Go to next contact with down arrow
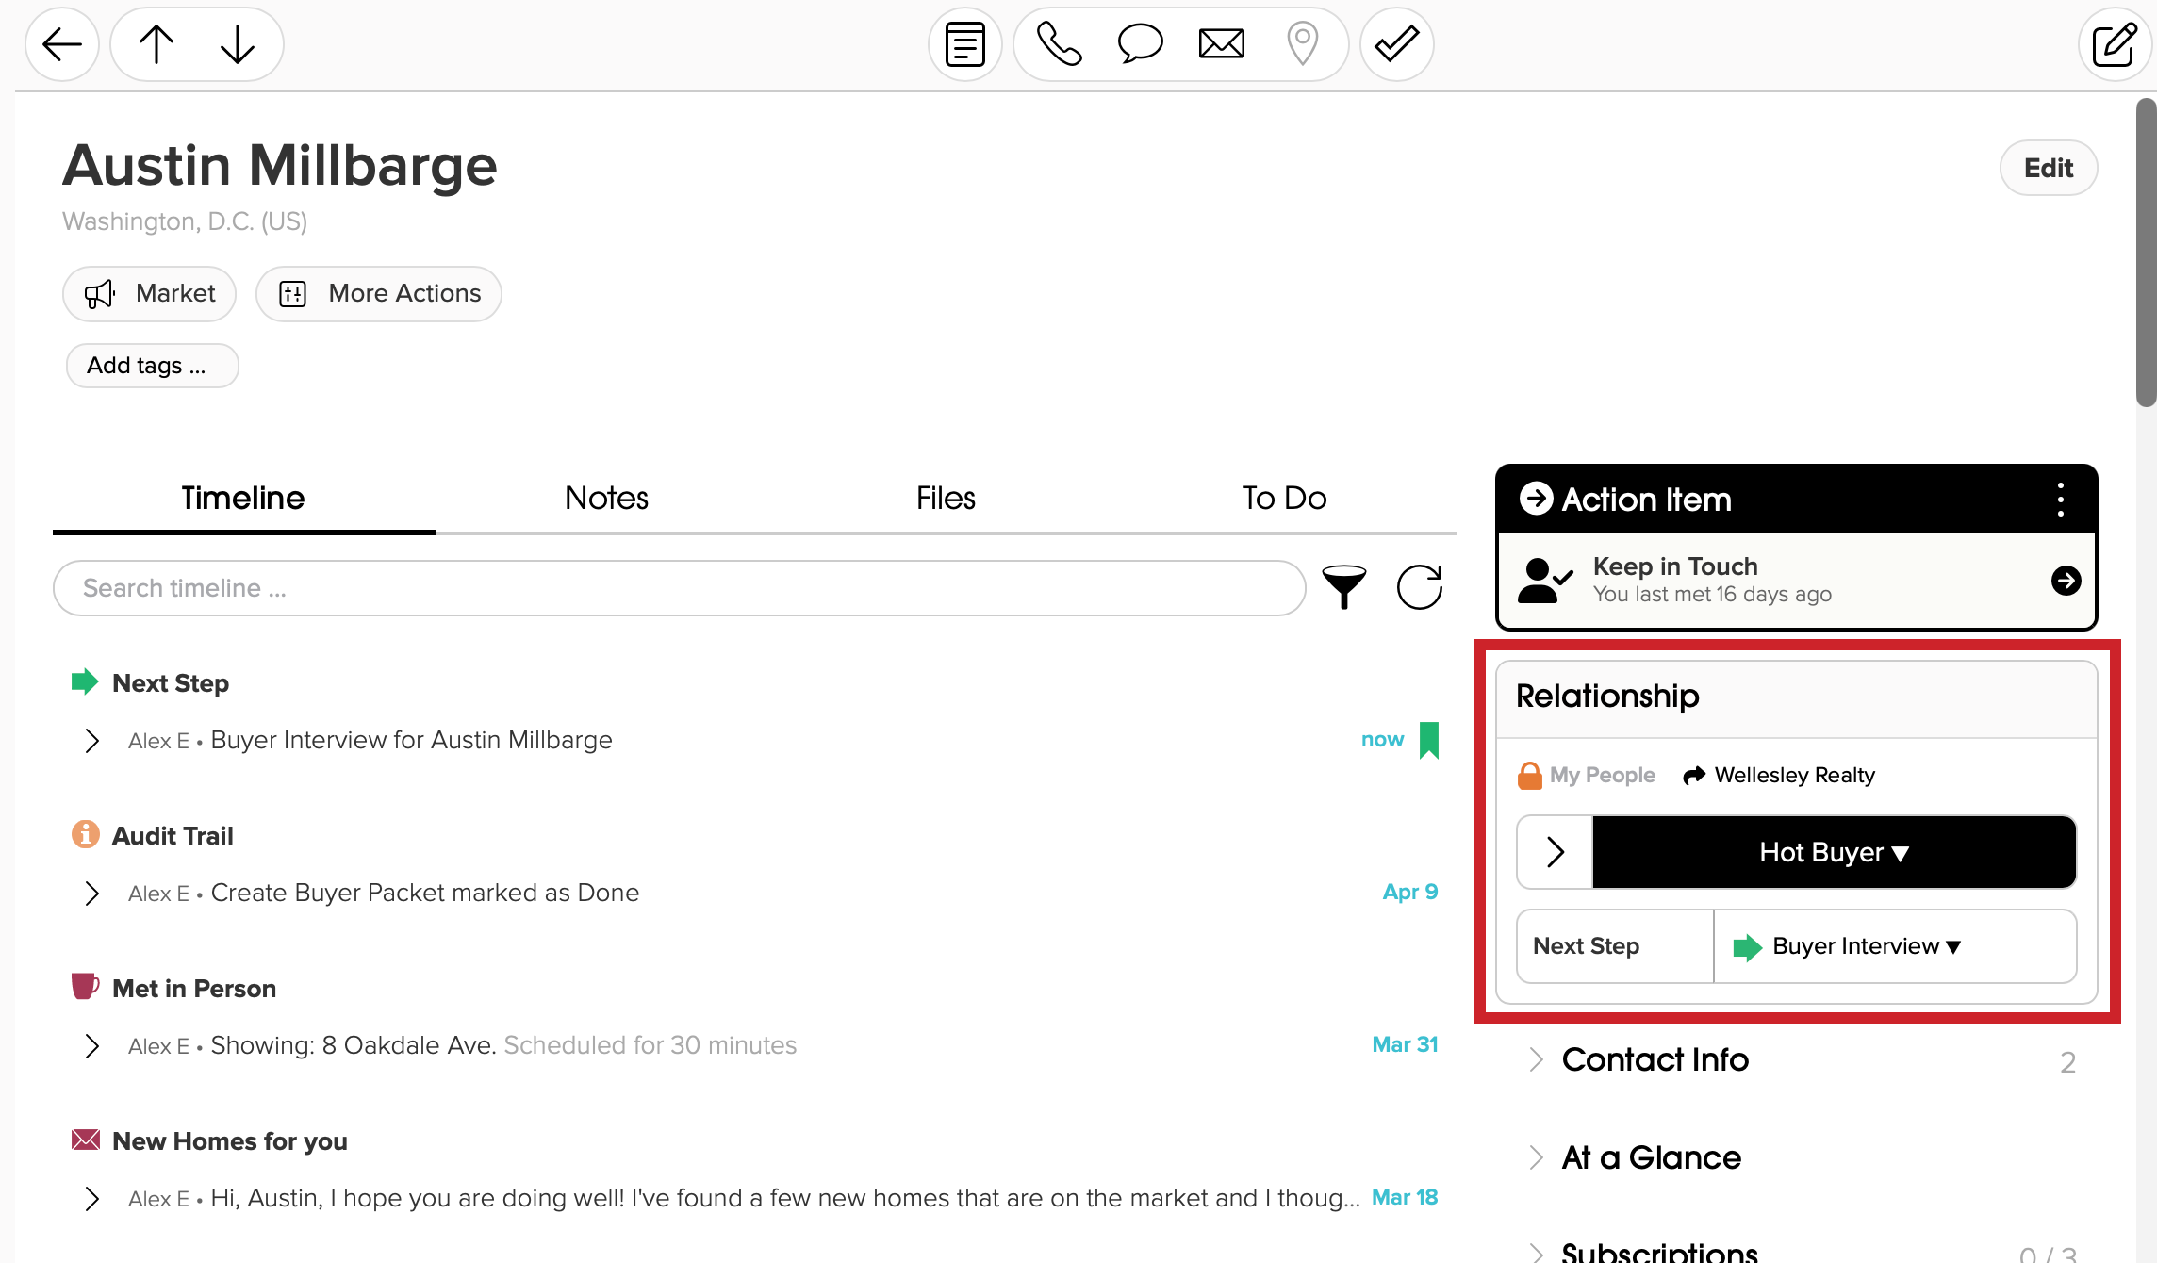Image resolution: width=2157 pixels, height=1263 pixels. [238, 44]
